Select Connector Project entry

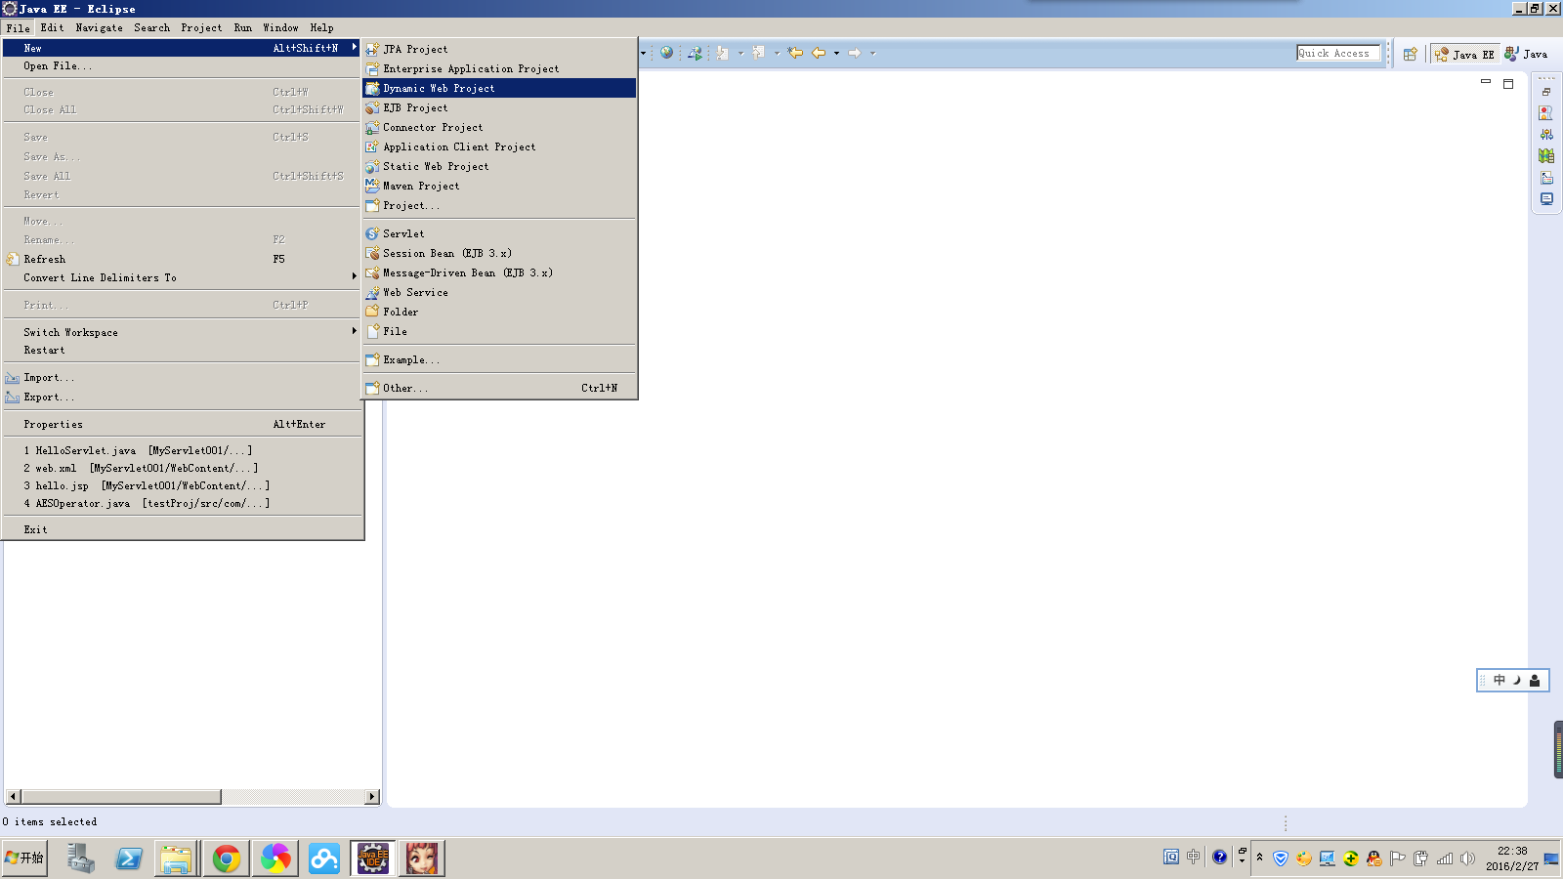[499, 127]
